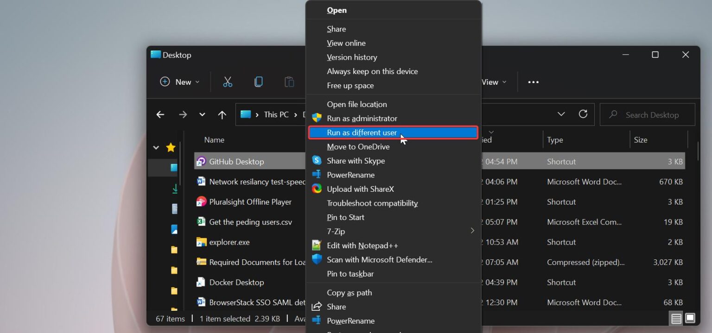
Task: Click the Notepad++ icon for Edit with Notepad++
Action: coord(317,245)
